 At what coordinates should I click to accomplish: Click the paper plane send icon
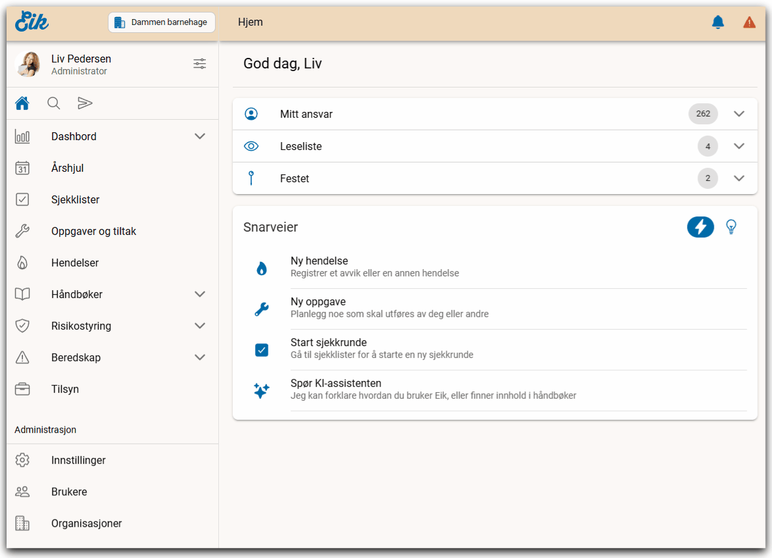coord(85,103)
